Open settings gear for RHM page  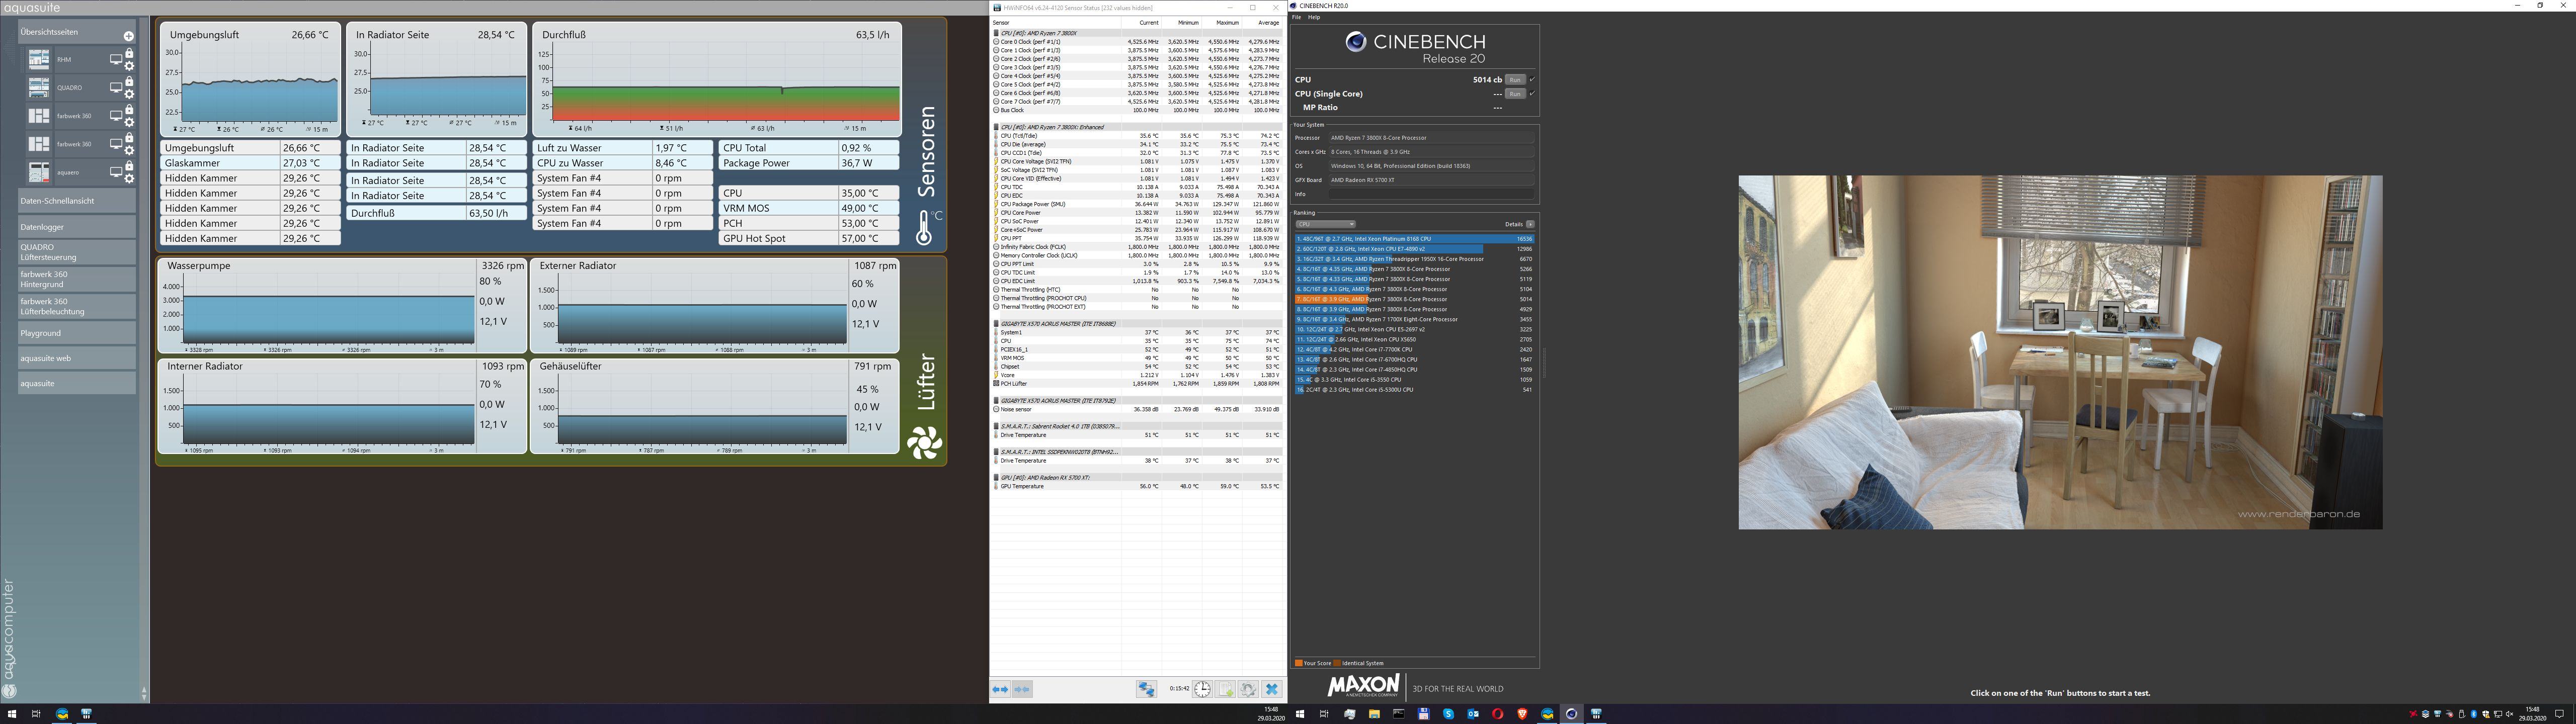pos(130,66)
